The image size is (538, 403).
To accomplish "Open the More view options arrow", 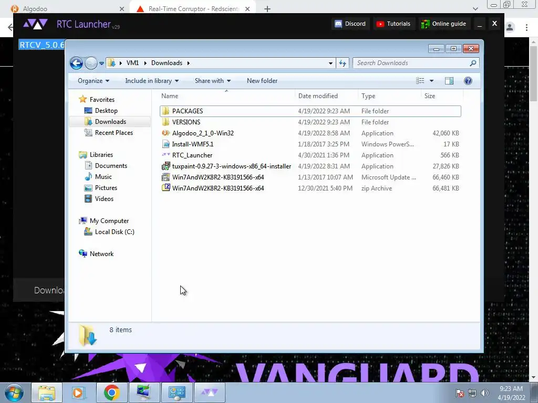I will [432, 81].
